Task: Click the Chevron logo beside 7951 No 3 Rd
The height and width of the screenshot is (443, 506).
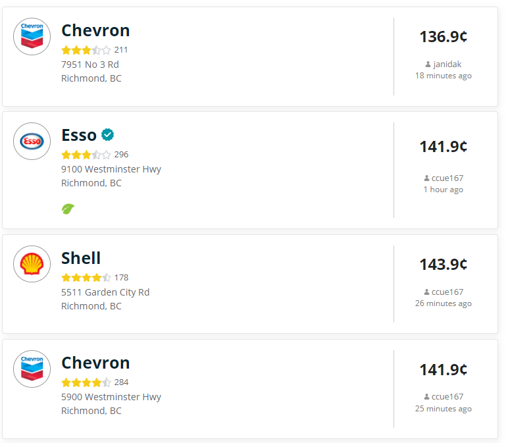Action: click(x=32, y=36)
